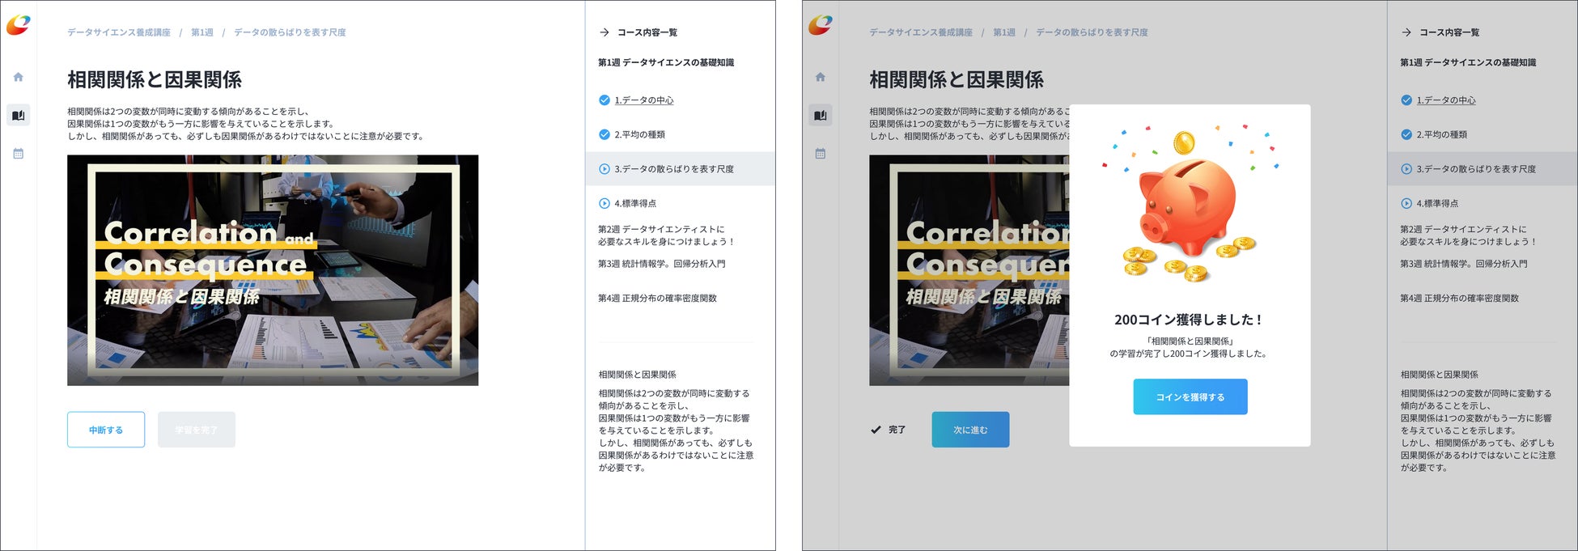
Task: Expand 第1週 データサイエンスの基礎知識 in left screen
Action: tap(666, 62)
